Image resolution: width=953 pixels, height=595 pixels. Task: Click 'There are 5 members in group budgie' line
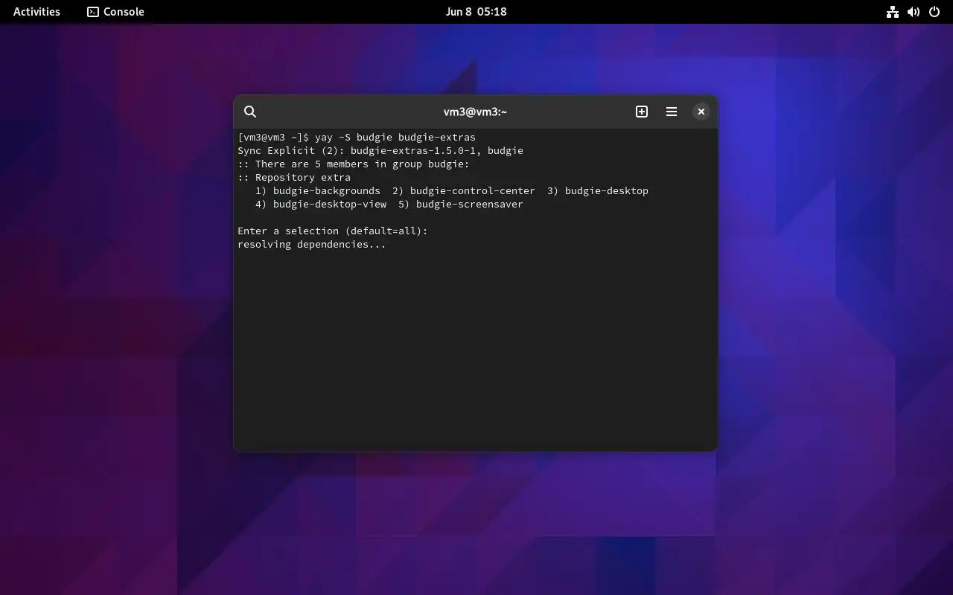tap(354, 164)
